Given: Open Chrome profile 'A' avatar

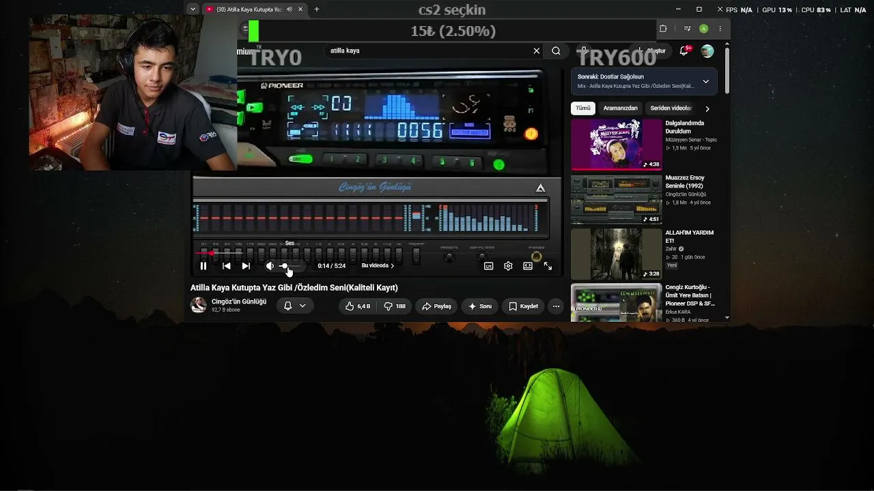Looking at the screenshot, I should (x=703, y=29).
